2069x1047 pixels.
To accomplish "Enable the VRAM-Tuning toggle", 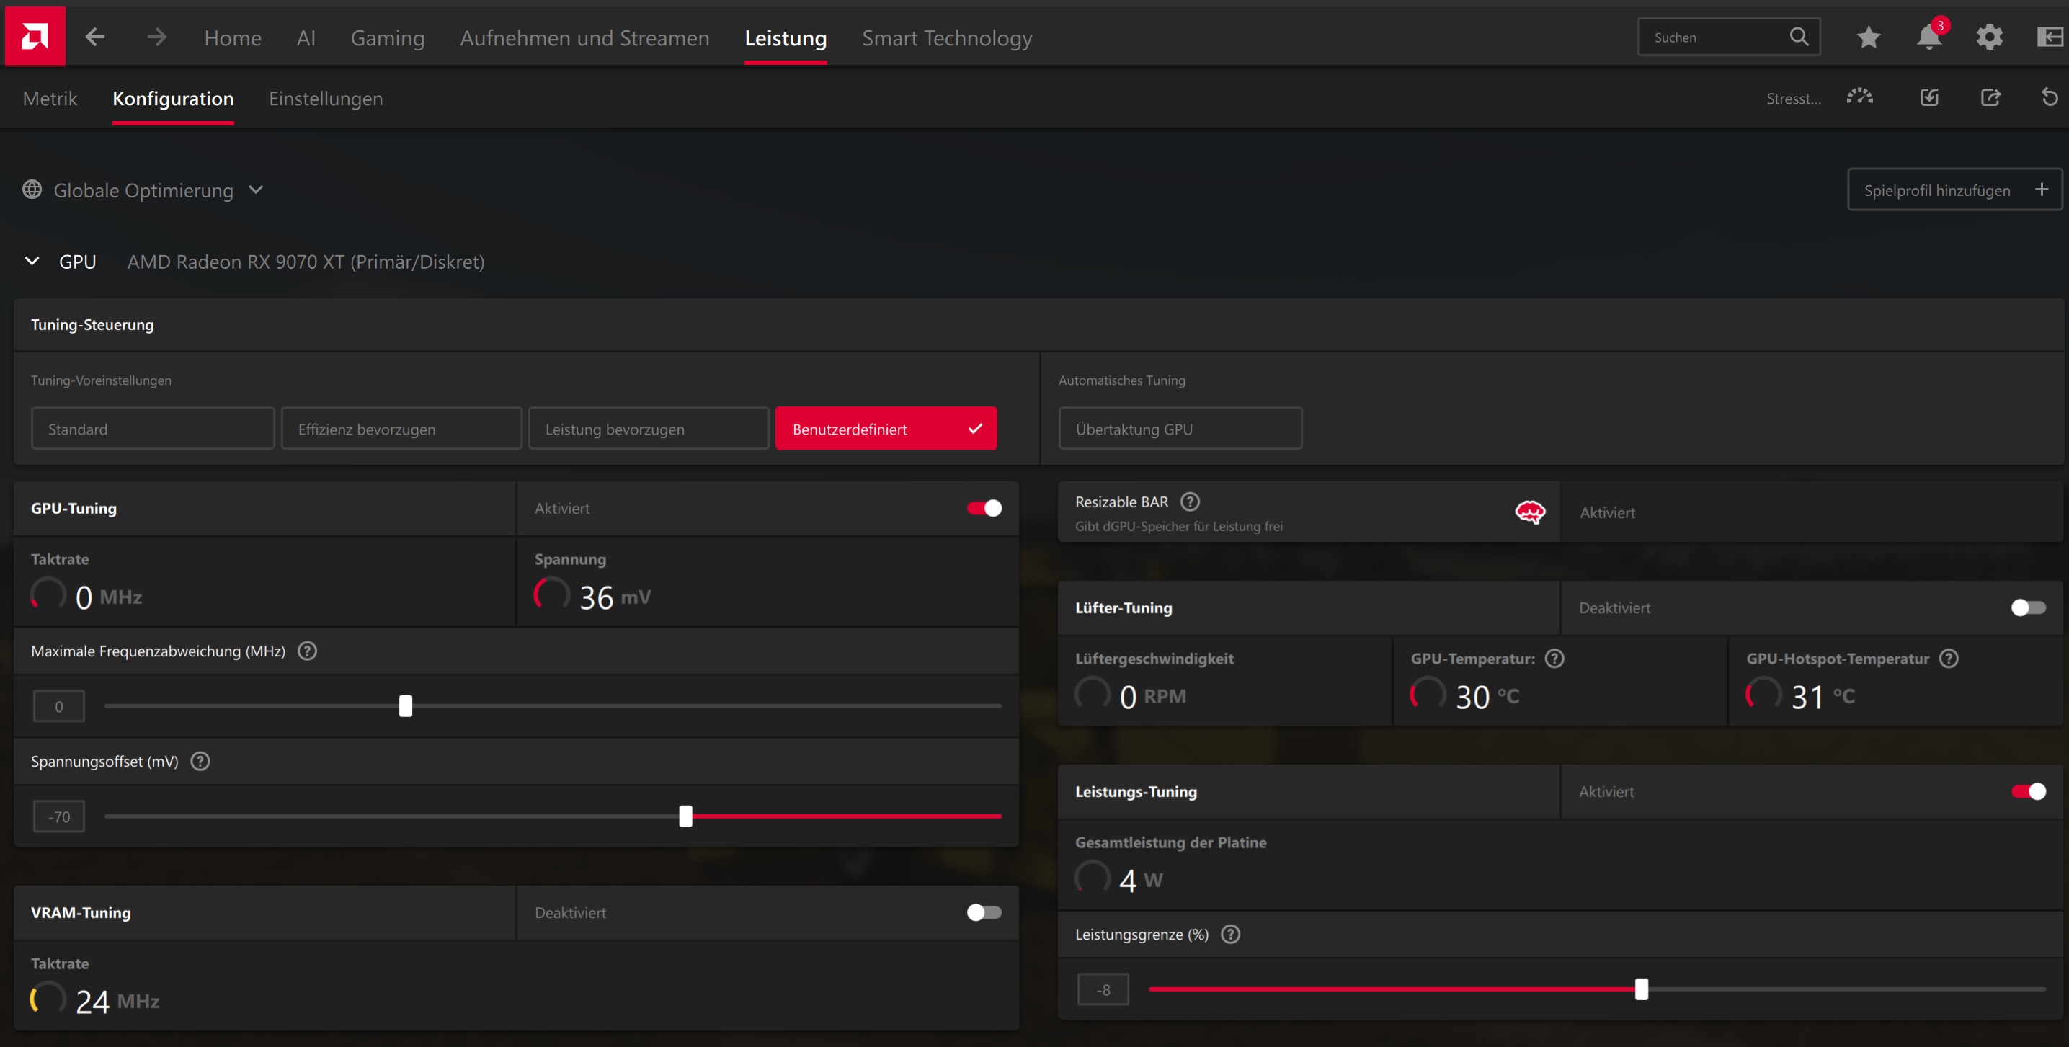I will [x=984, y=913].
